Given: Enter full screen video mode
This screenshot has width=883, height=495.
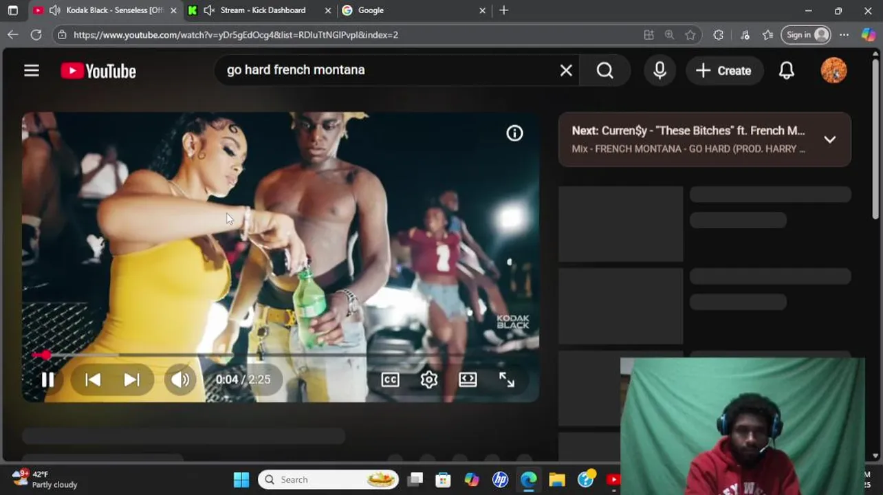Looking at the screenshot, I should point(507,379).
